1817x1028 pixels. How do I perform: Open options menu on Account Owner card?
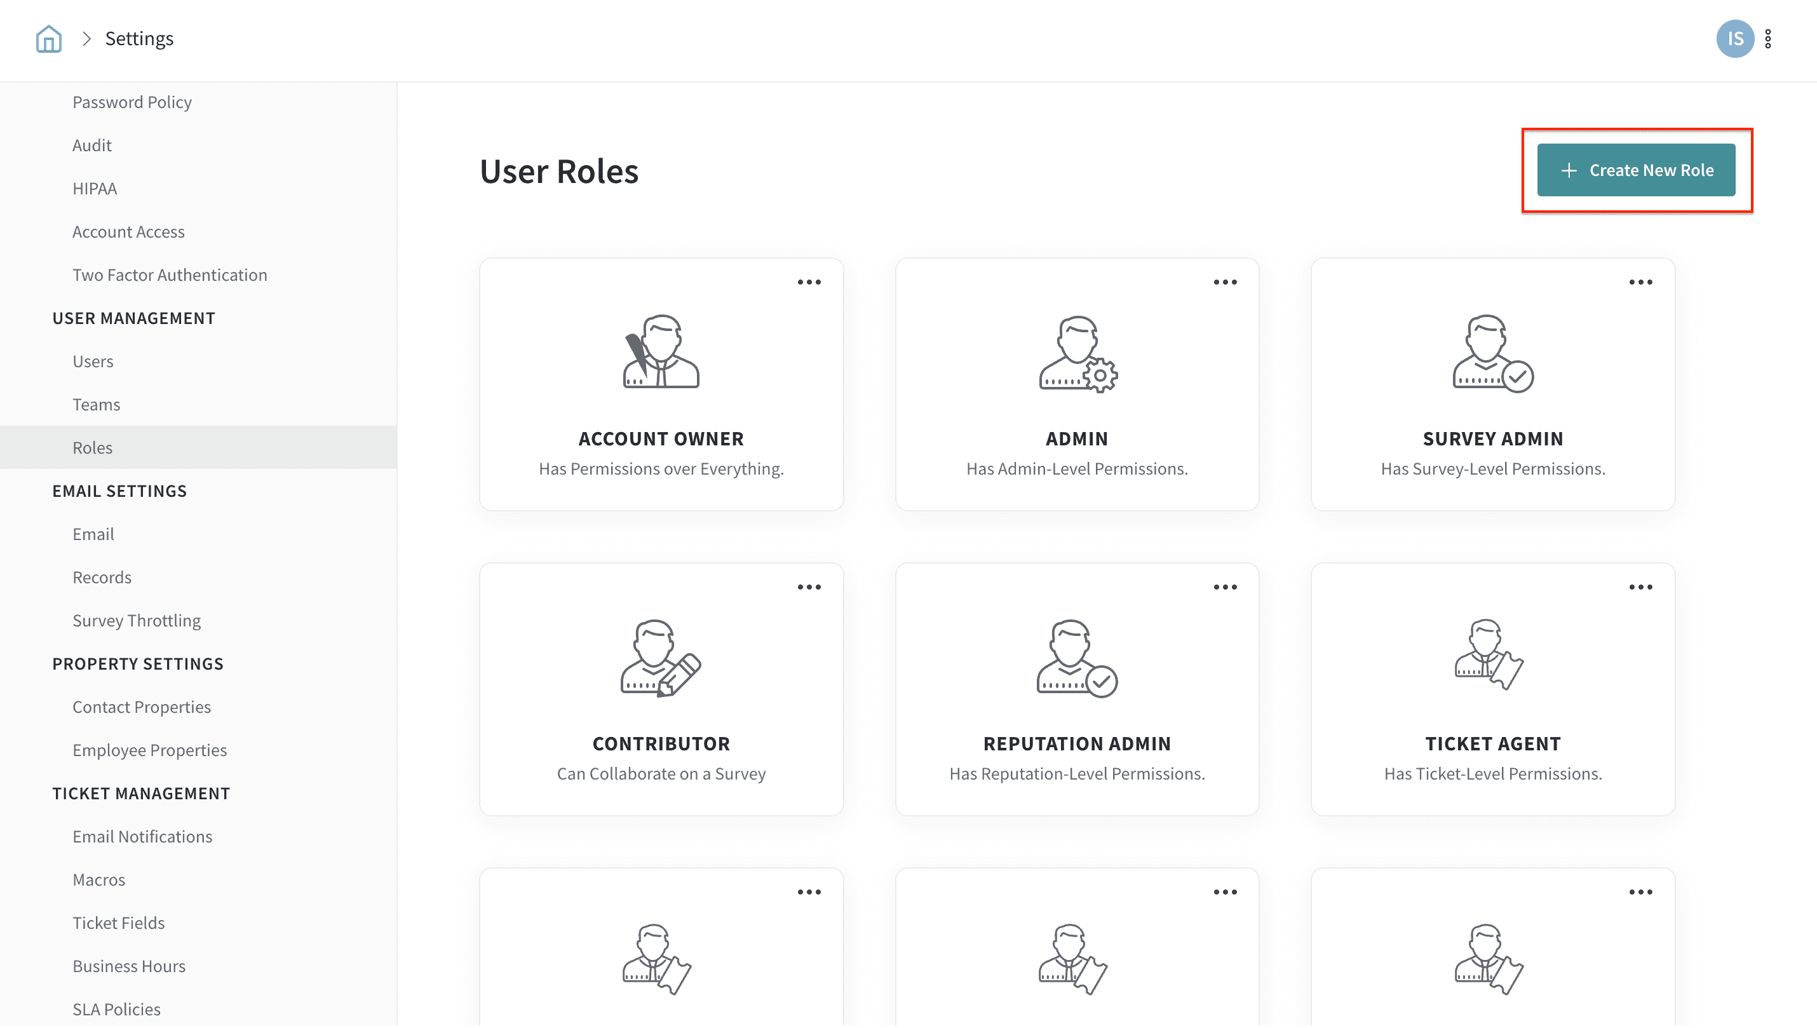809,283
